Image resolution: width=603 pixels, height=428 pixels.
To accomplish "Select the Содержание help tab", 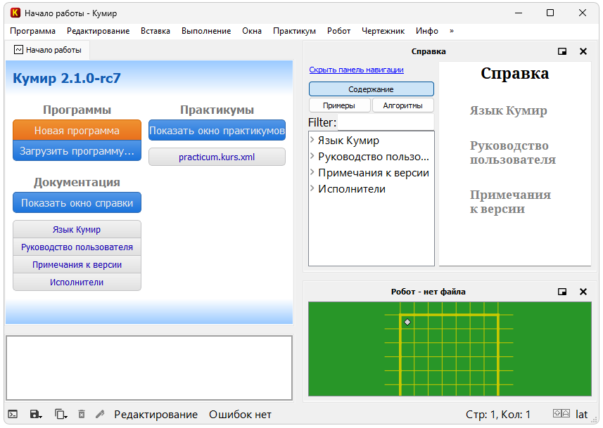I will [x=371, y=89].
